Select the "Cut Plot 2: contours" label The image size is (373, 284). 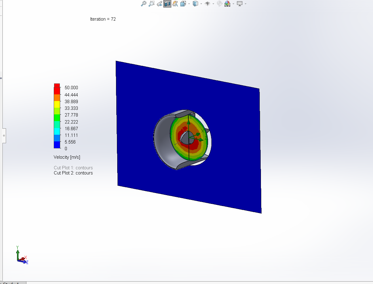click(73, 173)
